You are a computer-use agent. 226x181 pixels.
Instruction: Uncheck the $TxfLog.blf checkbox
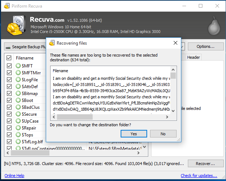tap(9, 141)
